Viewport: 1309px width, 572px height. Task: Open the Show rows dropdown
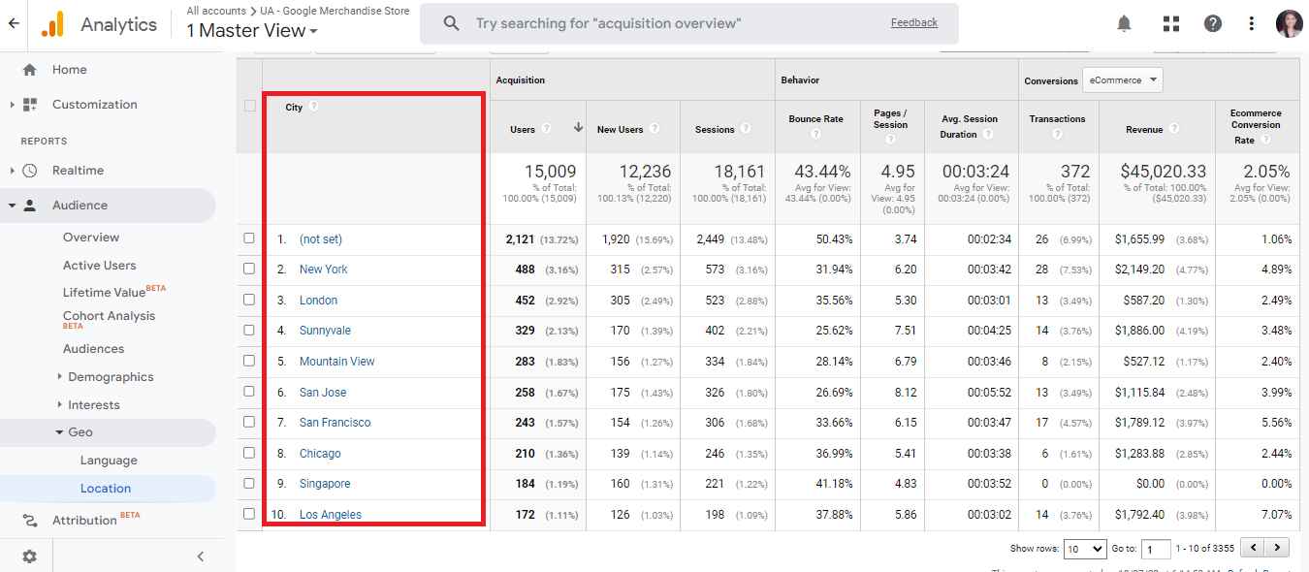1084,548
